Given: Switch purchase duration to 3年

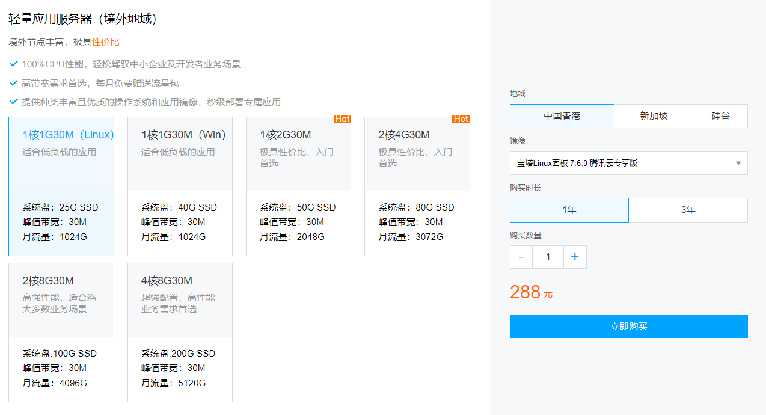Looking at the screenshot, I should tap(688, 210).
